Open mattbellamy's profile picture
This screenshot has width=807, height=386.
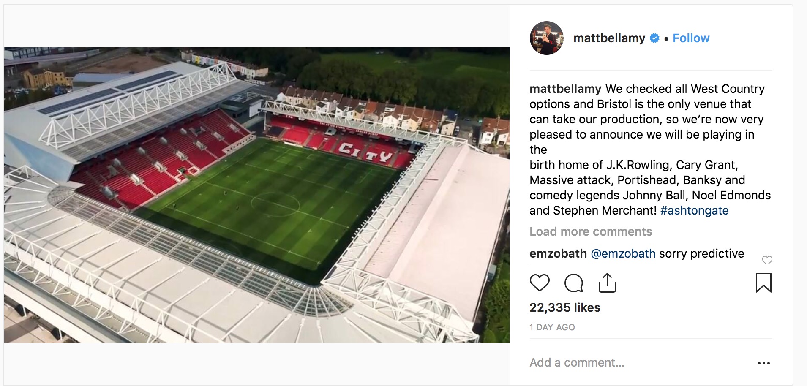(x=546, y=38)
